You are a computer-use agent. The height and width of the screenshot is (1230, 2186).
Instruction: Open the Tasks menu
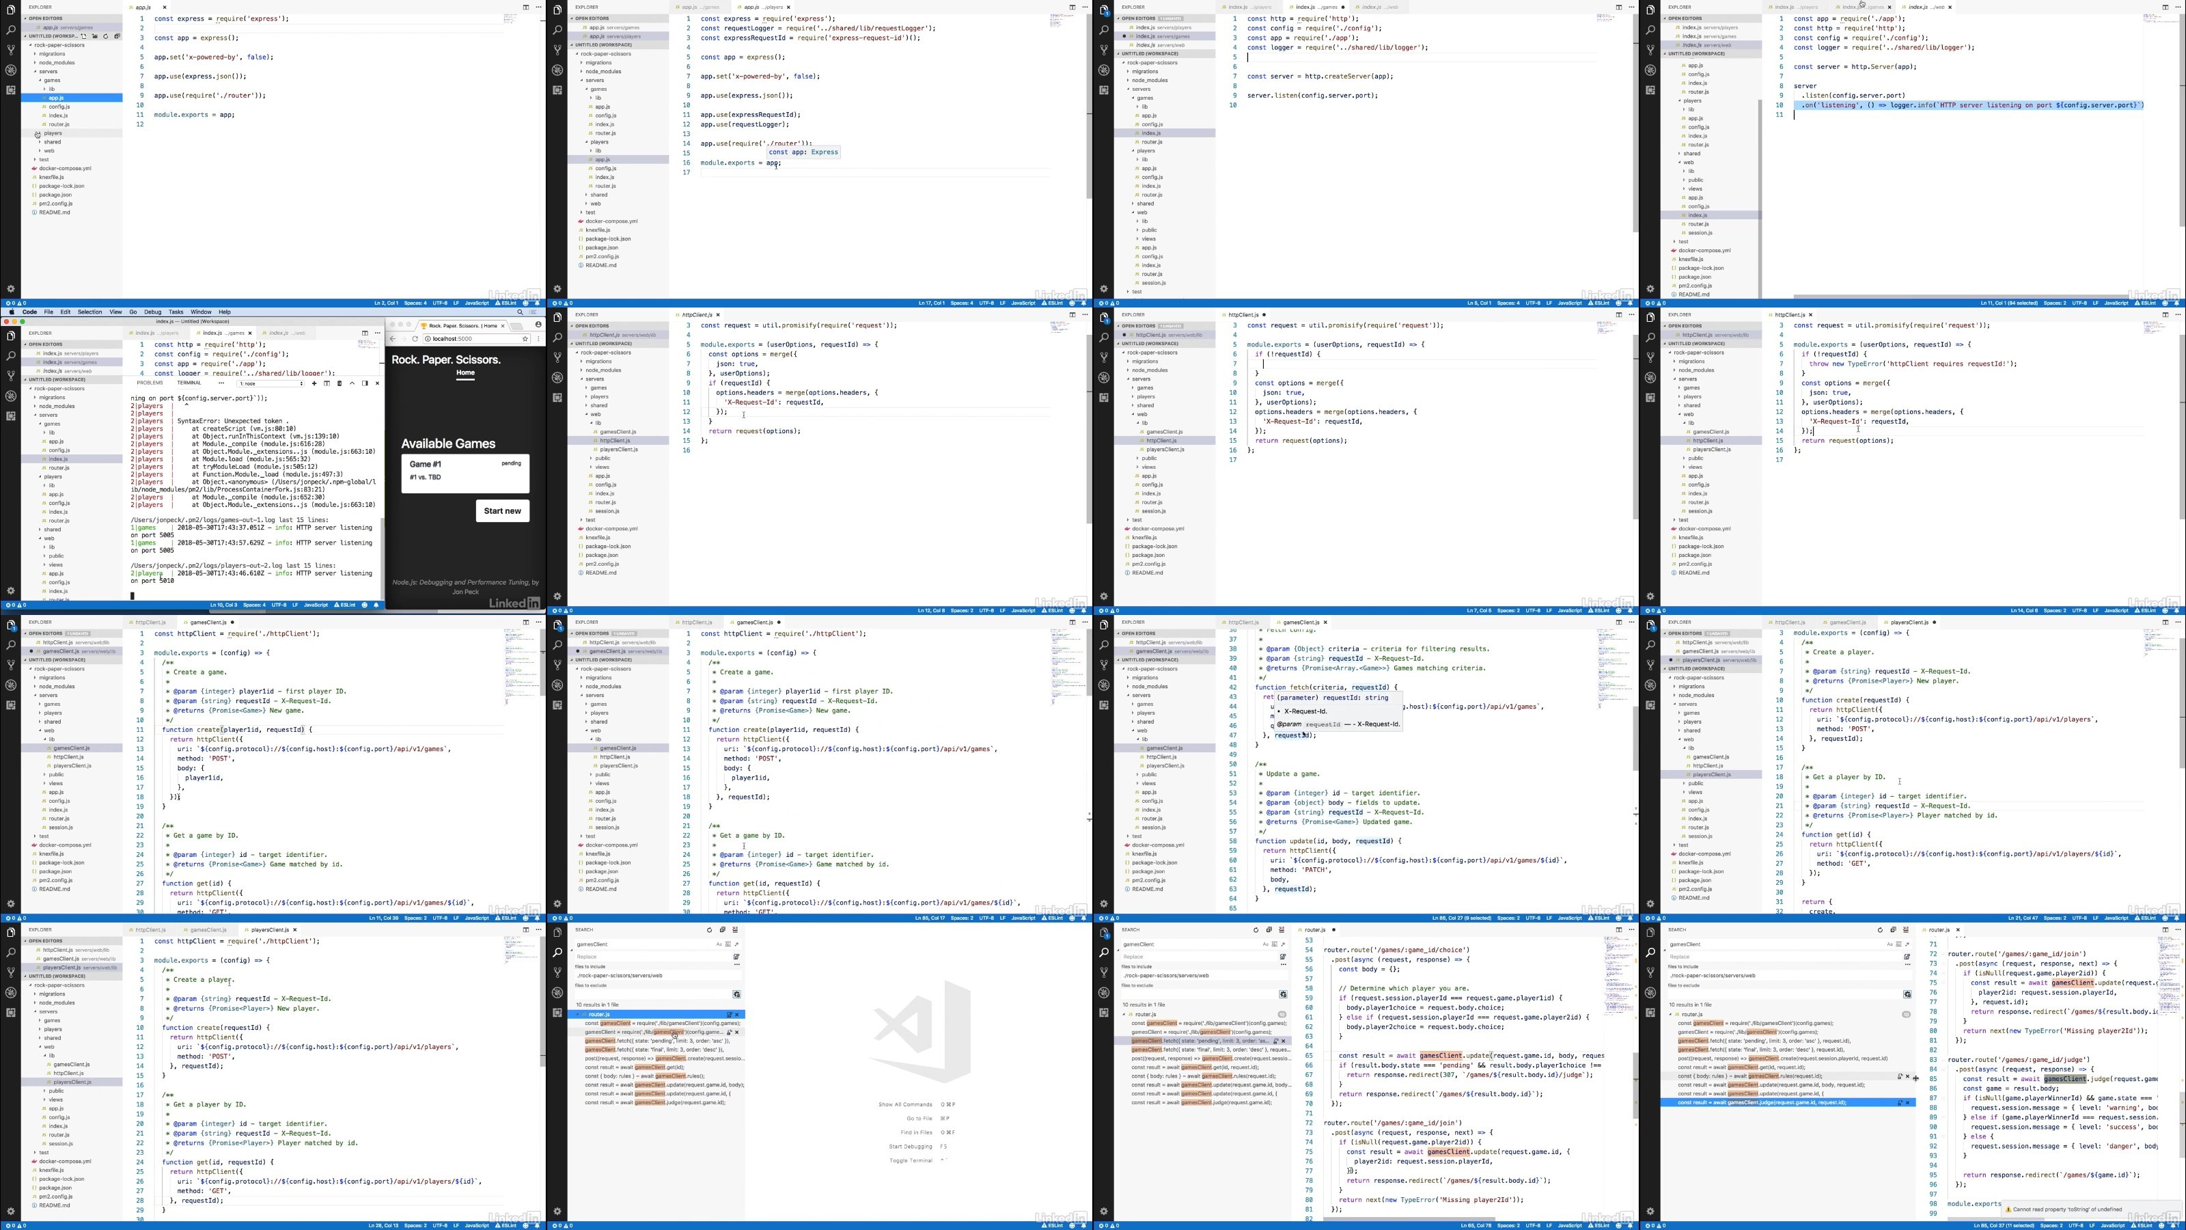coord(176,312)
